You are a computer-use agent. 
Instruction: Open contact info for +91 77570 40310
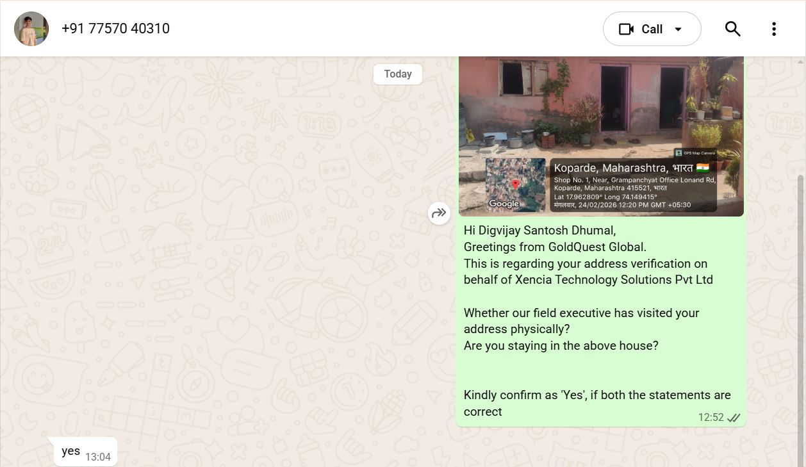115,29
